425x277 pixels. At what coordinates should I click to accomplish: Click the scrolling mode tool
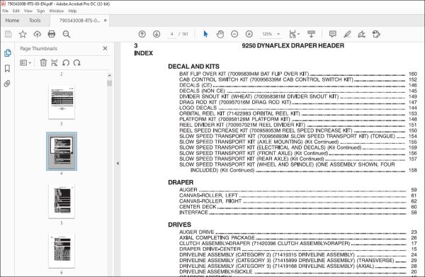pyautogui.click(x=311, y=34)
